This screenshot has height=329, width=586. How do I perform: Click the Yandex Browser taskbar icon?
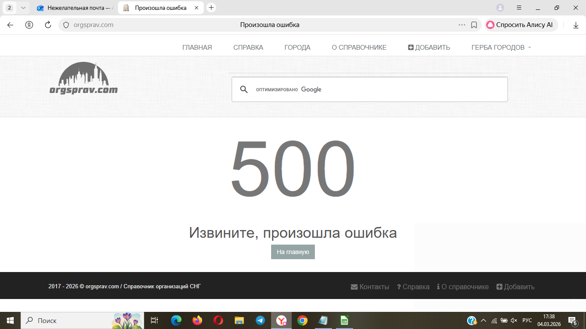point(281,320)
